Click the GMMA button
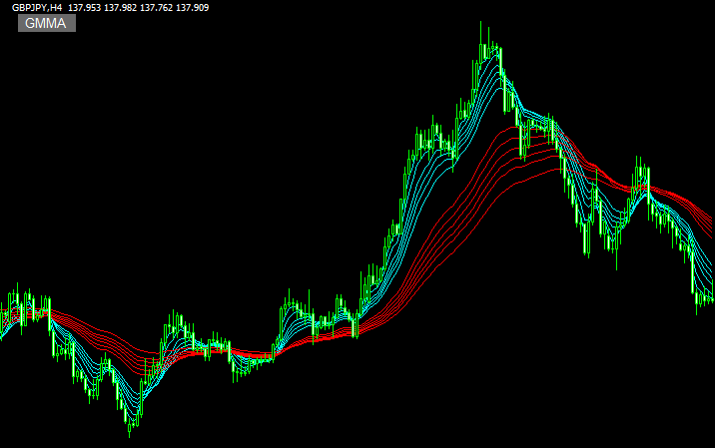716x448 pixels. (47, 23)
